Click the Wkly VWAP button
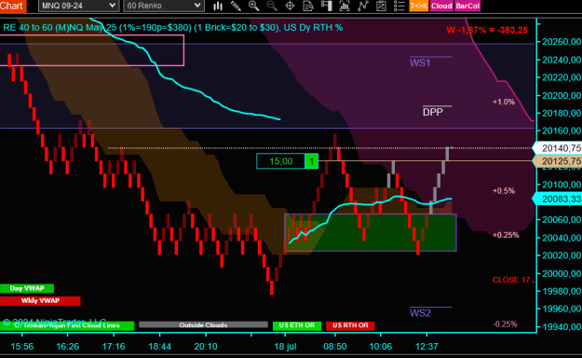The width and height of the screenshot is (582, 358). point(40,301)
